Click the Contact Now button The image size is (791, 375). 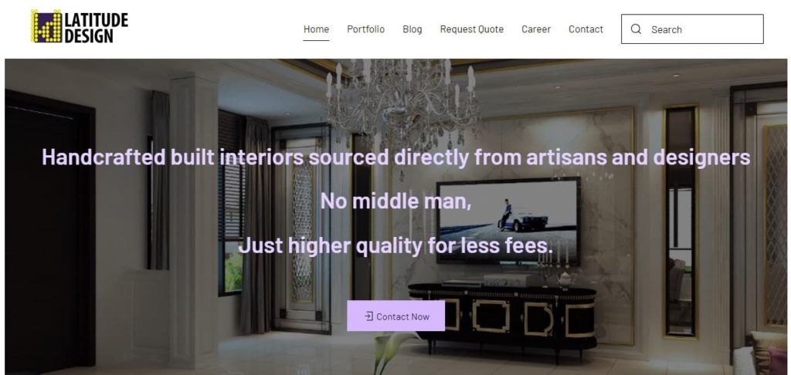396,316
